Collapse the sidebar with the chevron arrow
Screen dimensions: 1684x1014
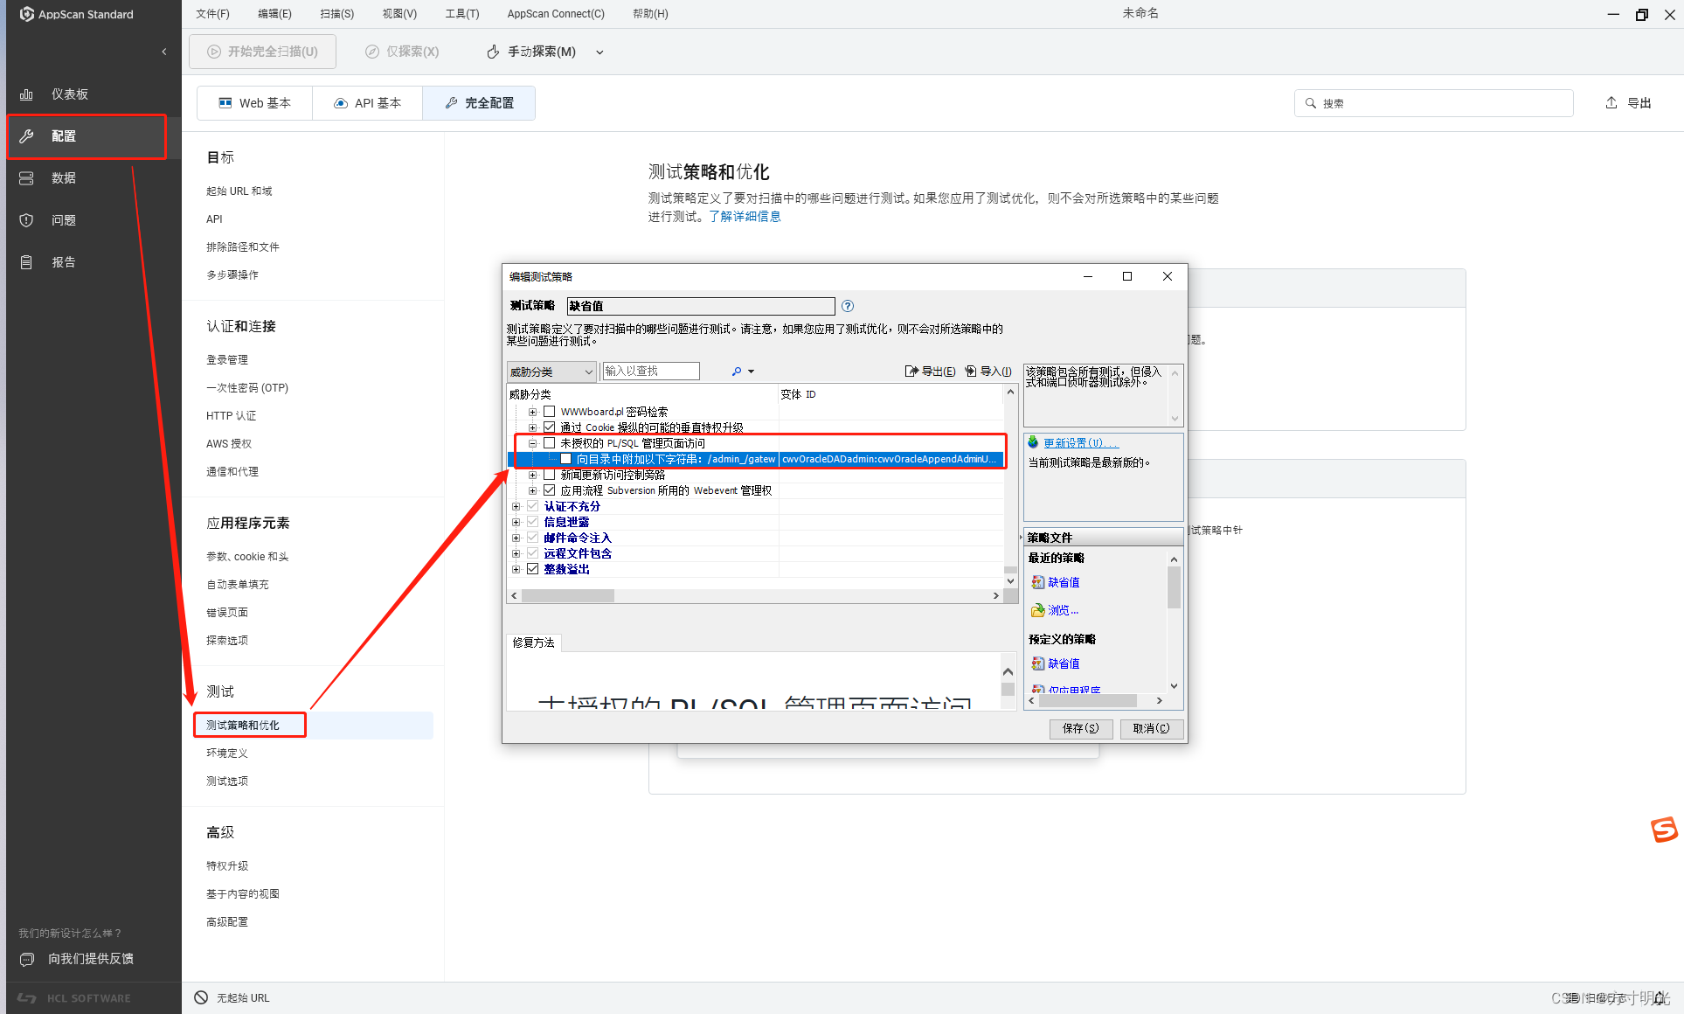coord(164,52)
